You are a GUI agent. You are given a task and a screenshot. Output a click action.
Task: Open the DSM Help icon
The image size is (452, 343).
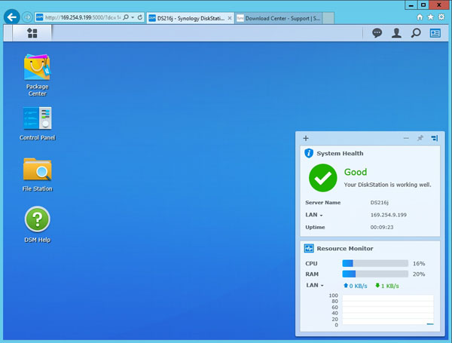click(x=37, y=225)
